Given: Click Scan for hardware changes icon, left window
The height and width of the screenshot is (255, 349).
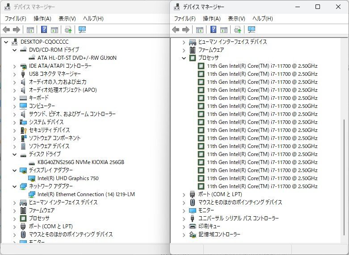Looking at the screenshot, I should pyautogui.click(x=82, y=29).
